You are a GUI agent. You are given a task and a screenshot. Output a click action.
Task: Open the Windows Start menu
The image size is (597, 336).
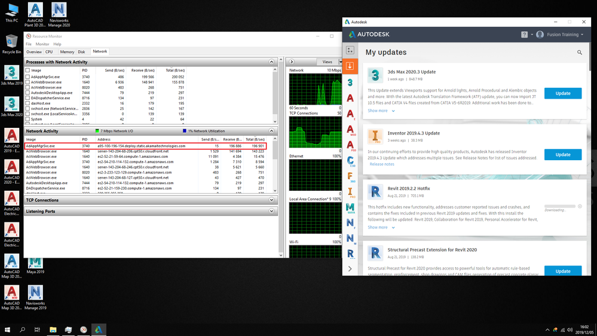click(x=7, y=329)
